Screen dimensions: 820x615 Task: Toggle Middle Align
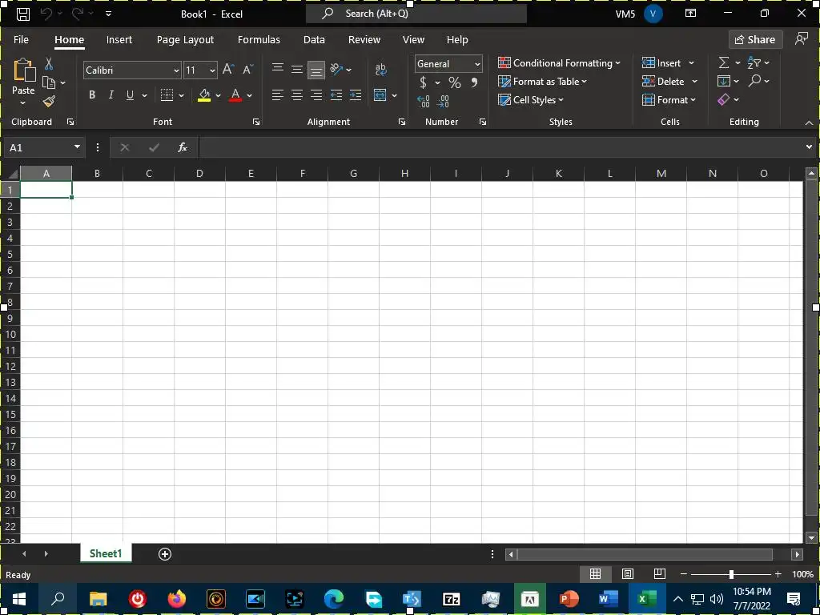pyautogui.click(x=297, y=69)
